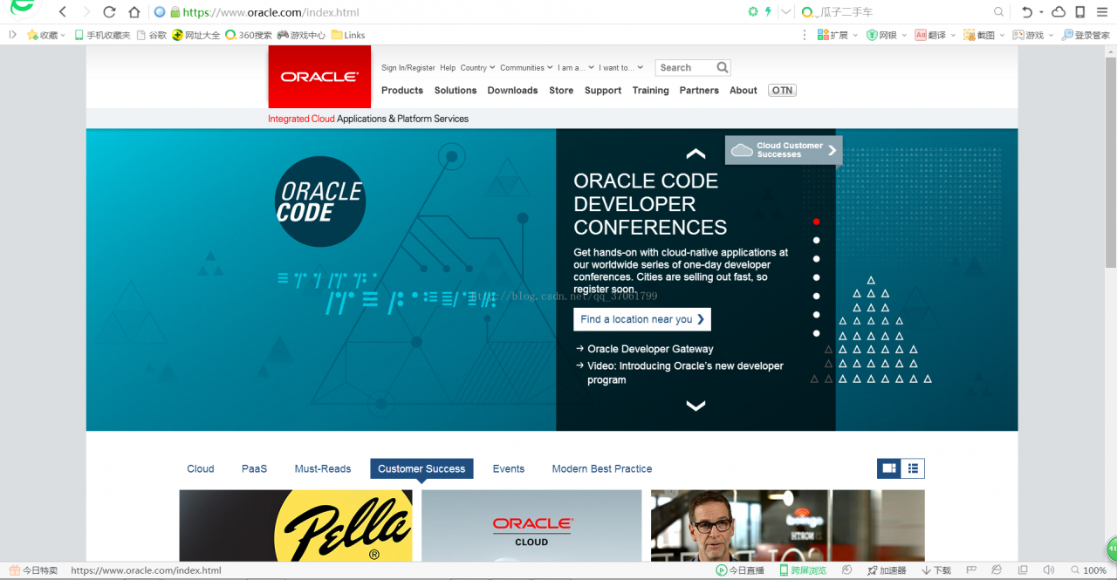This screenshot has height=580, width=1117.
Task: Click the Oracle site Search field
Action: 686,67
